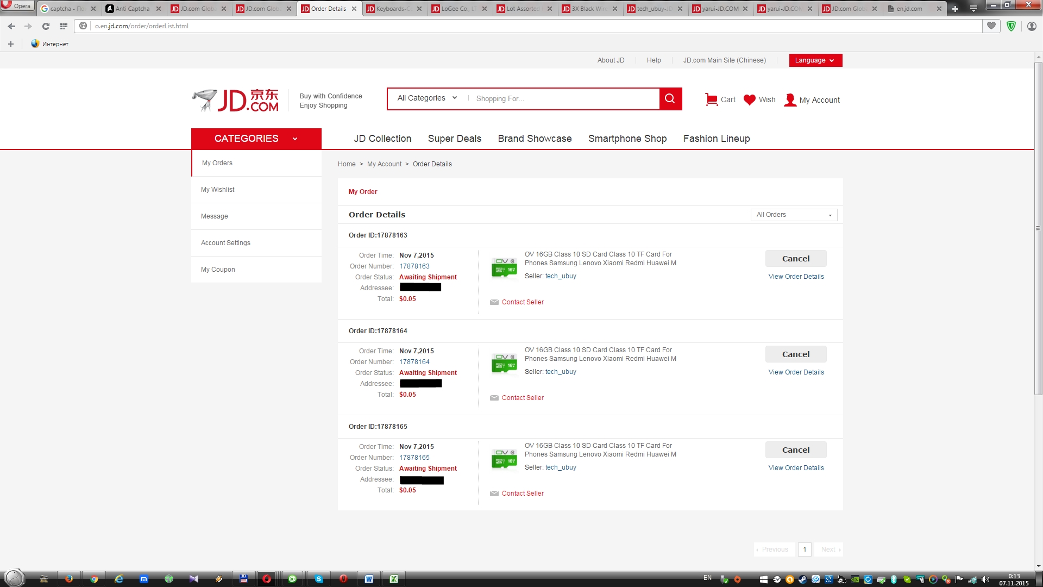1043x587 pixels.
Task: Select My Wishlist in sidebar
Action: [256, 190]
